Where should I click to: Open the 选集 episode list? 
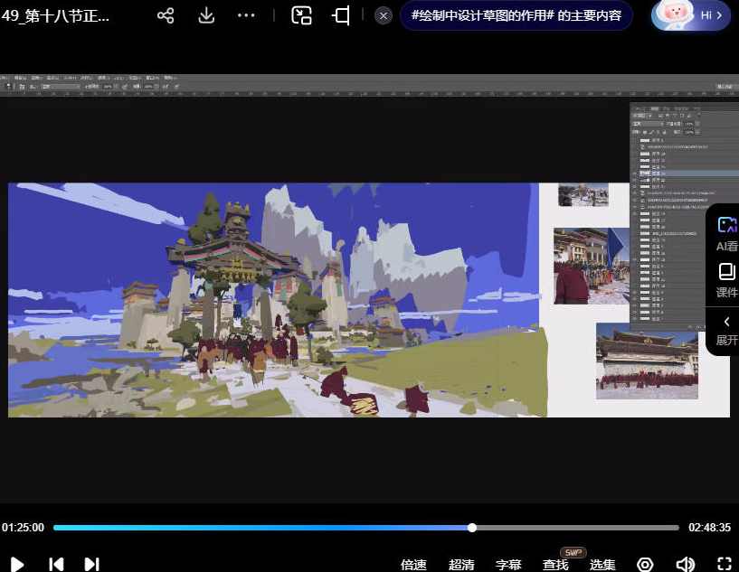tap(602, 565)
